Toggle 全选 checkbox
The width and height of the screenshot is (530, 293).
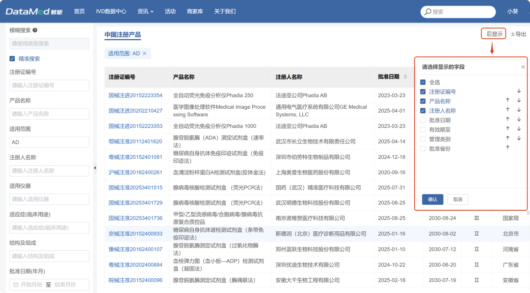click(x=423, y=82)
